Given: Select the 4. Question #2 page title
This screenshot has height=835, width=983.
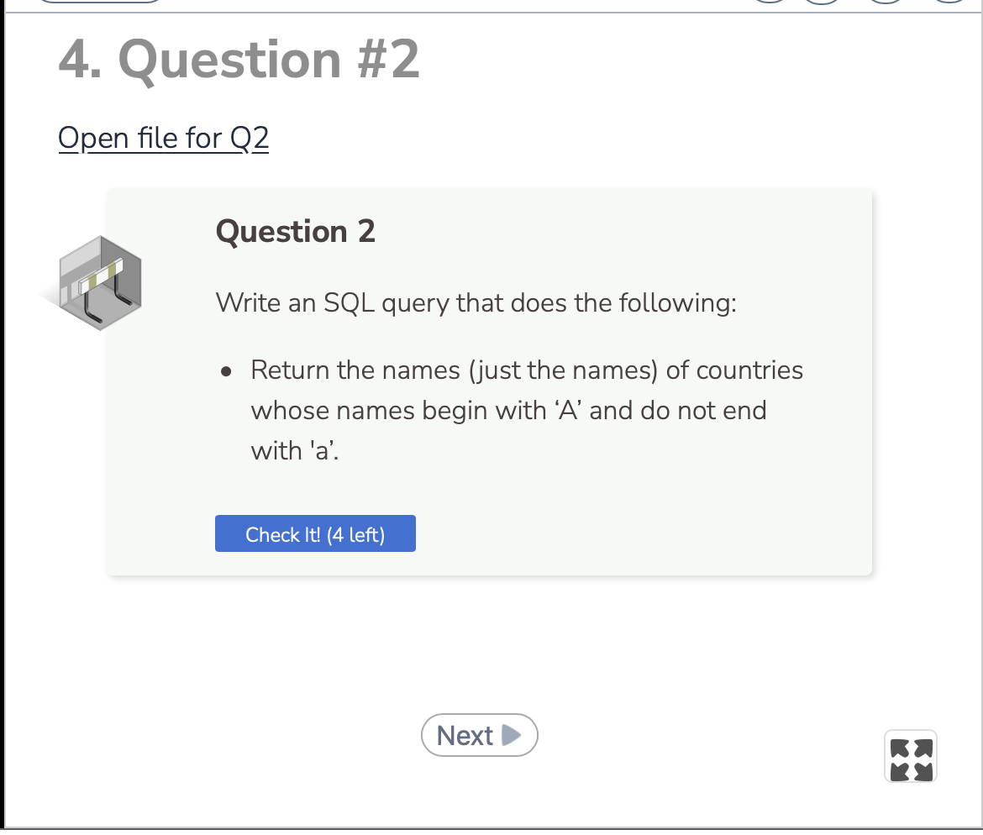Looking at the screenshot, I should point(238,59).
